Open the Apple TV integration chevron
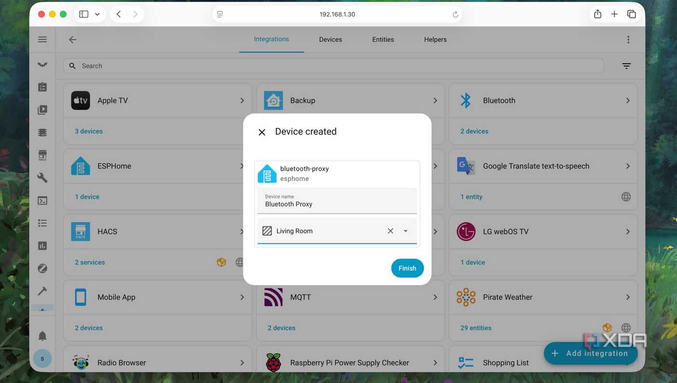Image resolution: width=677 pixels, height=383 pixels. pyautogui.click(x=242, y=100)
